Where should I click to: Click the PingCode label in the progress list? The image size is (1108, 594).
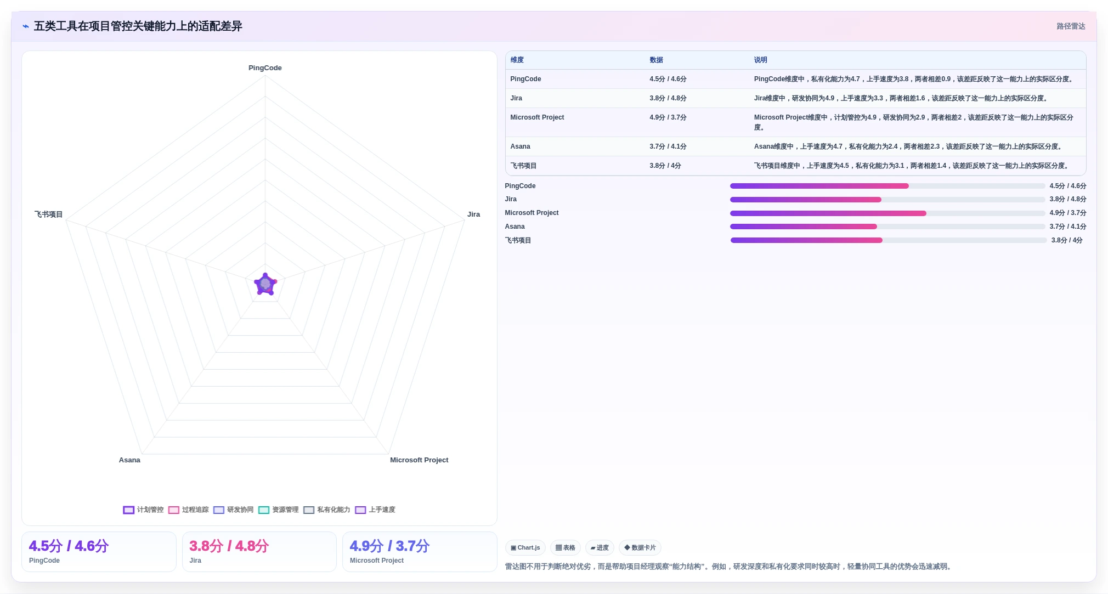pos(520,186)
